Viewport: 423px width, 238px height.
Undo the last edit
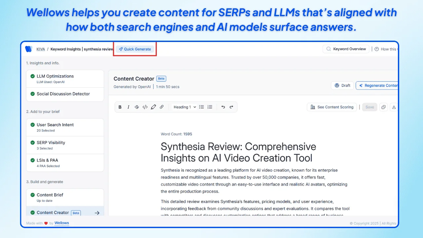(223, 107)
